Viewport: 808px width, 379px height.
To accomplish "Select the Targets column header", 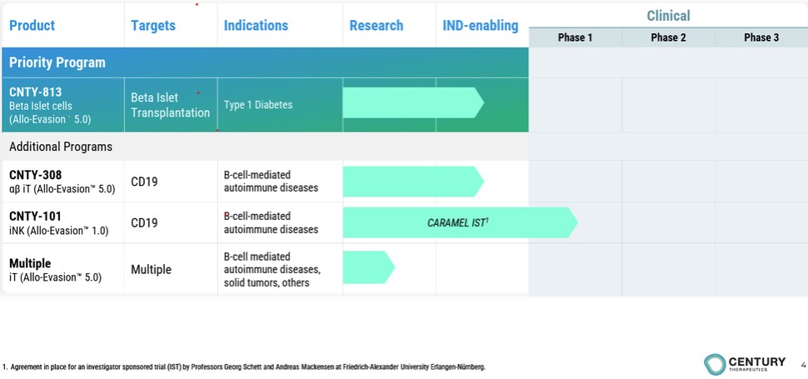I will click(153, 26).
